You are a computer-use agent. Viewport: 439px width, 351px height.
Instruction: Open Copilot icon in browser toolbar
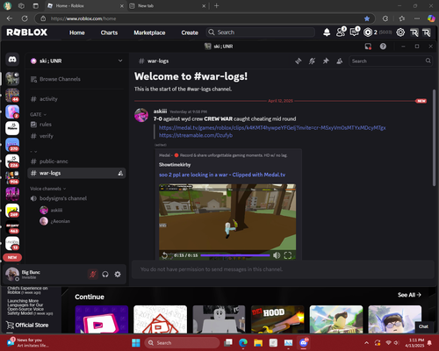pos(431,18)
